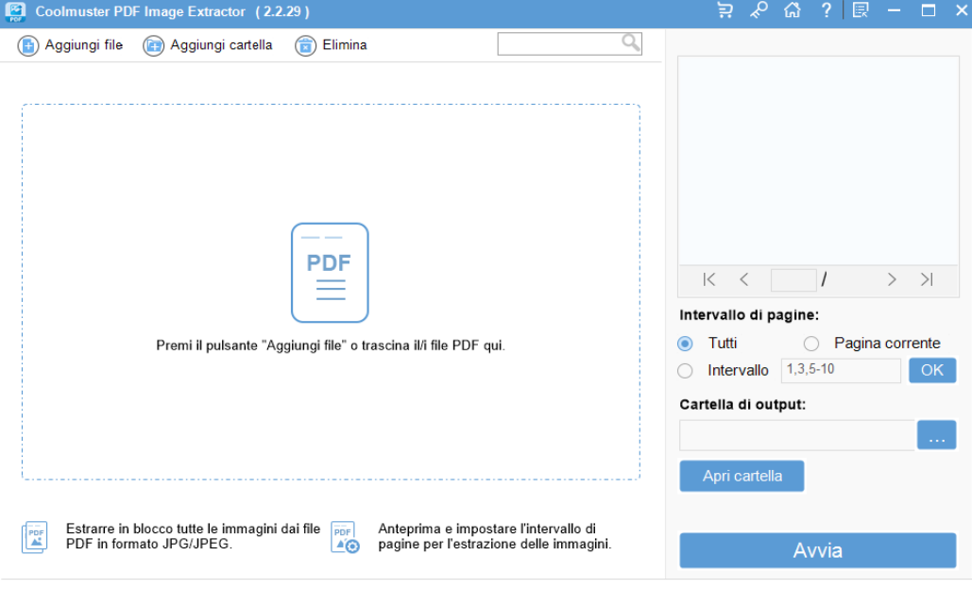
Task: Select the Pagina corrente radio button
Action: pos(810,343)
